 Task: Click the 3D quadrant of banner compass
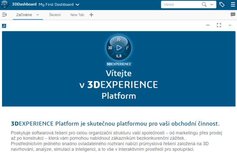pos(110,48)
